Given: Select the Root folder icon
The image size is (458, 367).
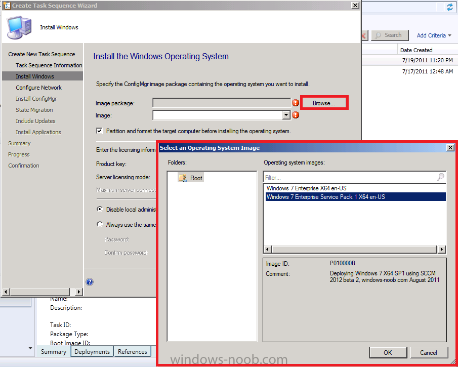Looking at the screenshot, I should pos(183,178).
